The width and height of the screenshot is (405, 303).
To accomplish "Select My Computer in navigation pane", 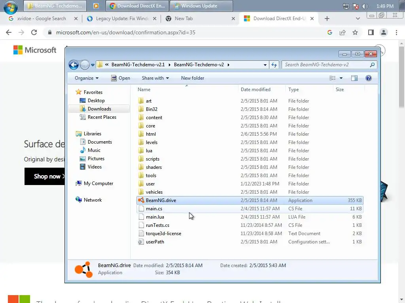I will 98,183.
